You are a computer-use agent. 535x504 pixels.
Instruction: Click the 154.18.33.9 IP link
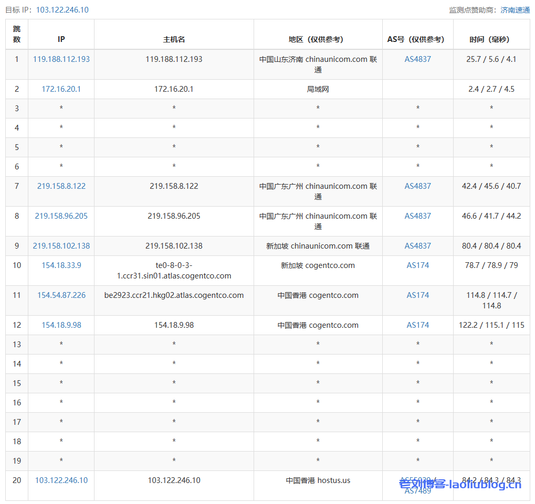(x=61, y=265)
